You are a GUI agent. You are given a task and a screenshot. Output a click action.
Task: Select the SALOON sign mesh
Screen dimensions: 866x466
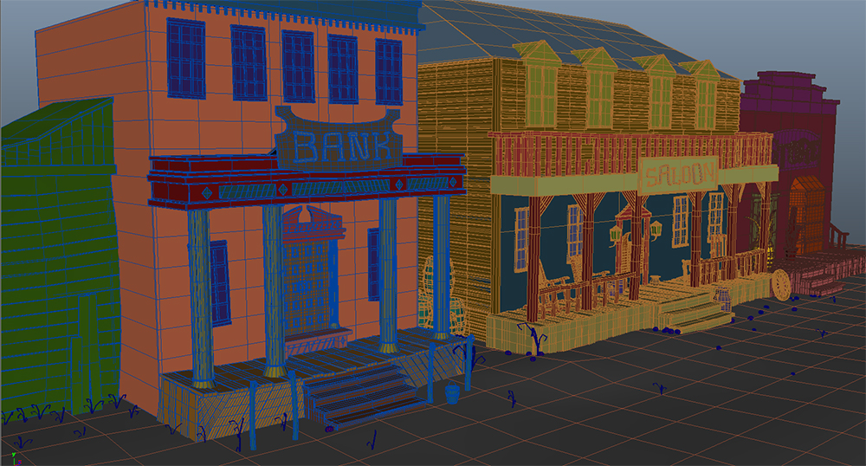[x=679, y=174]
